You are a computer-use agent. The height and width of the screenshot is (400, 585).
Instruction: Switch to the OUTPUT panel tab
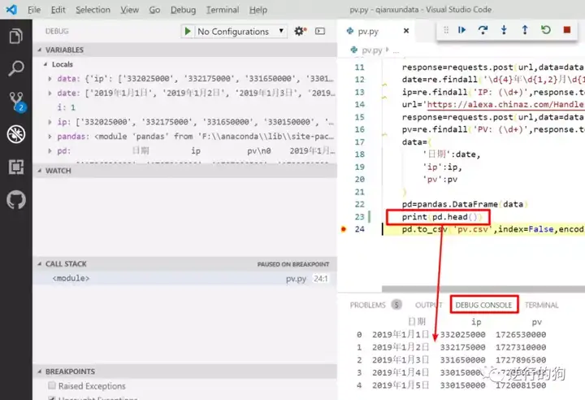pyautogui.click(x=429, y=305)
